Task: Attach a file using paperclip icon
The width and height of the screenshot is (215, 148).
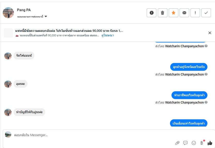Action: tap(177, 143)
